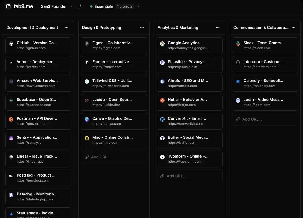
Task: Click the Google Analytics G icon
Action: coord(162,44)
